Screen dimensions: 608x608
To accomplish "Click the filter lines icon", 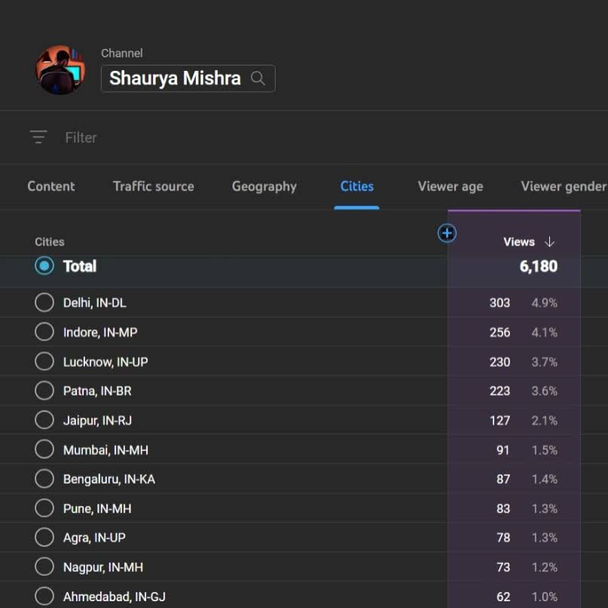I will 38,137.
